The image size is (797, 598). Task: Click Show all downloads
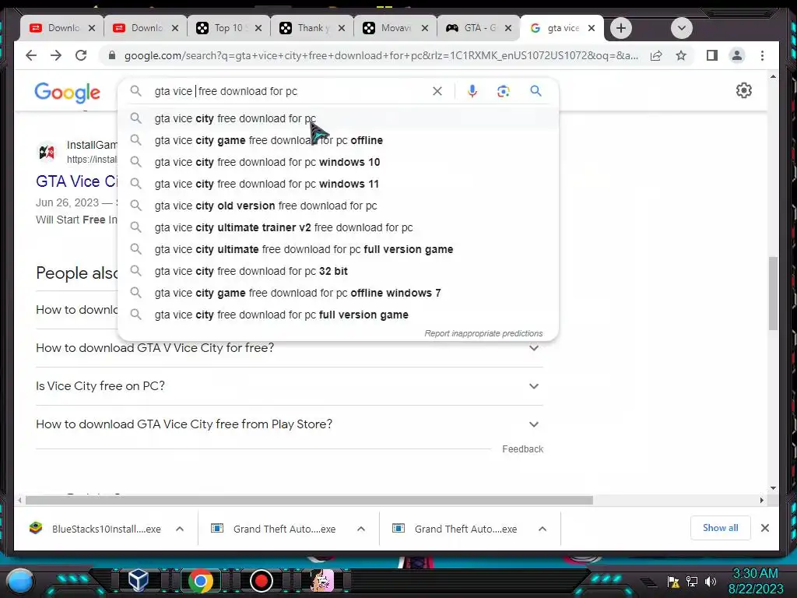[720, 528]
